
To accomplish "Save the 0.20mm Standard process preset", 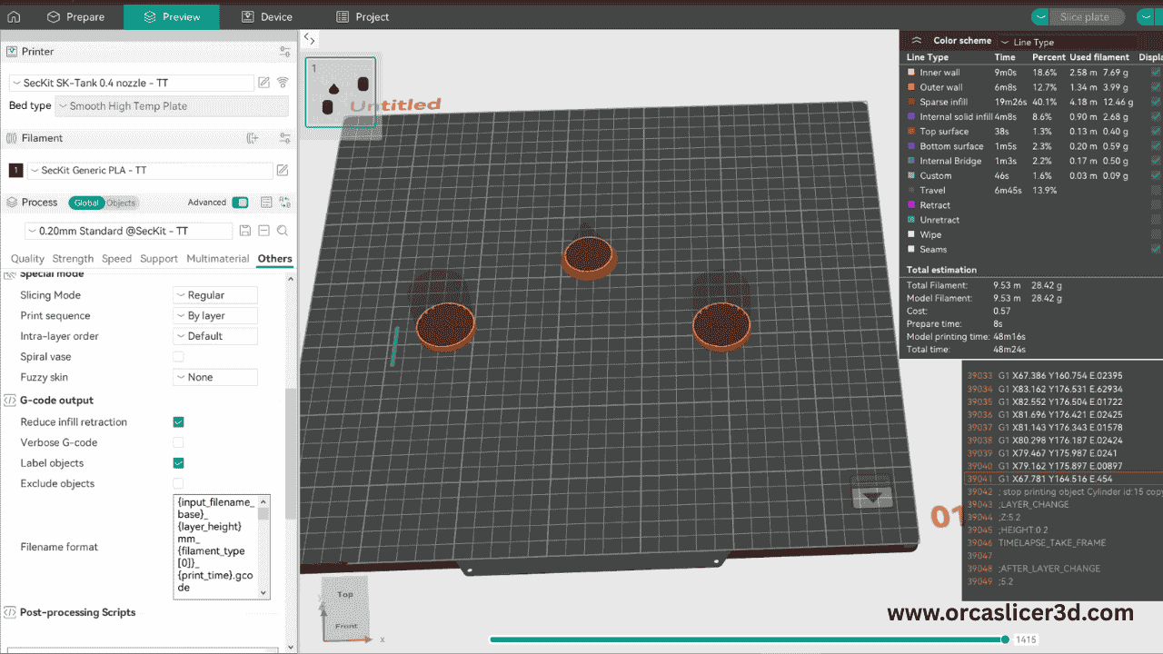I will click(245, 231).
